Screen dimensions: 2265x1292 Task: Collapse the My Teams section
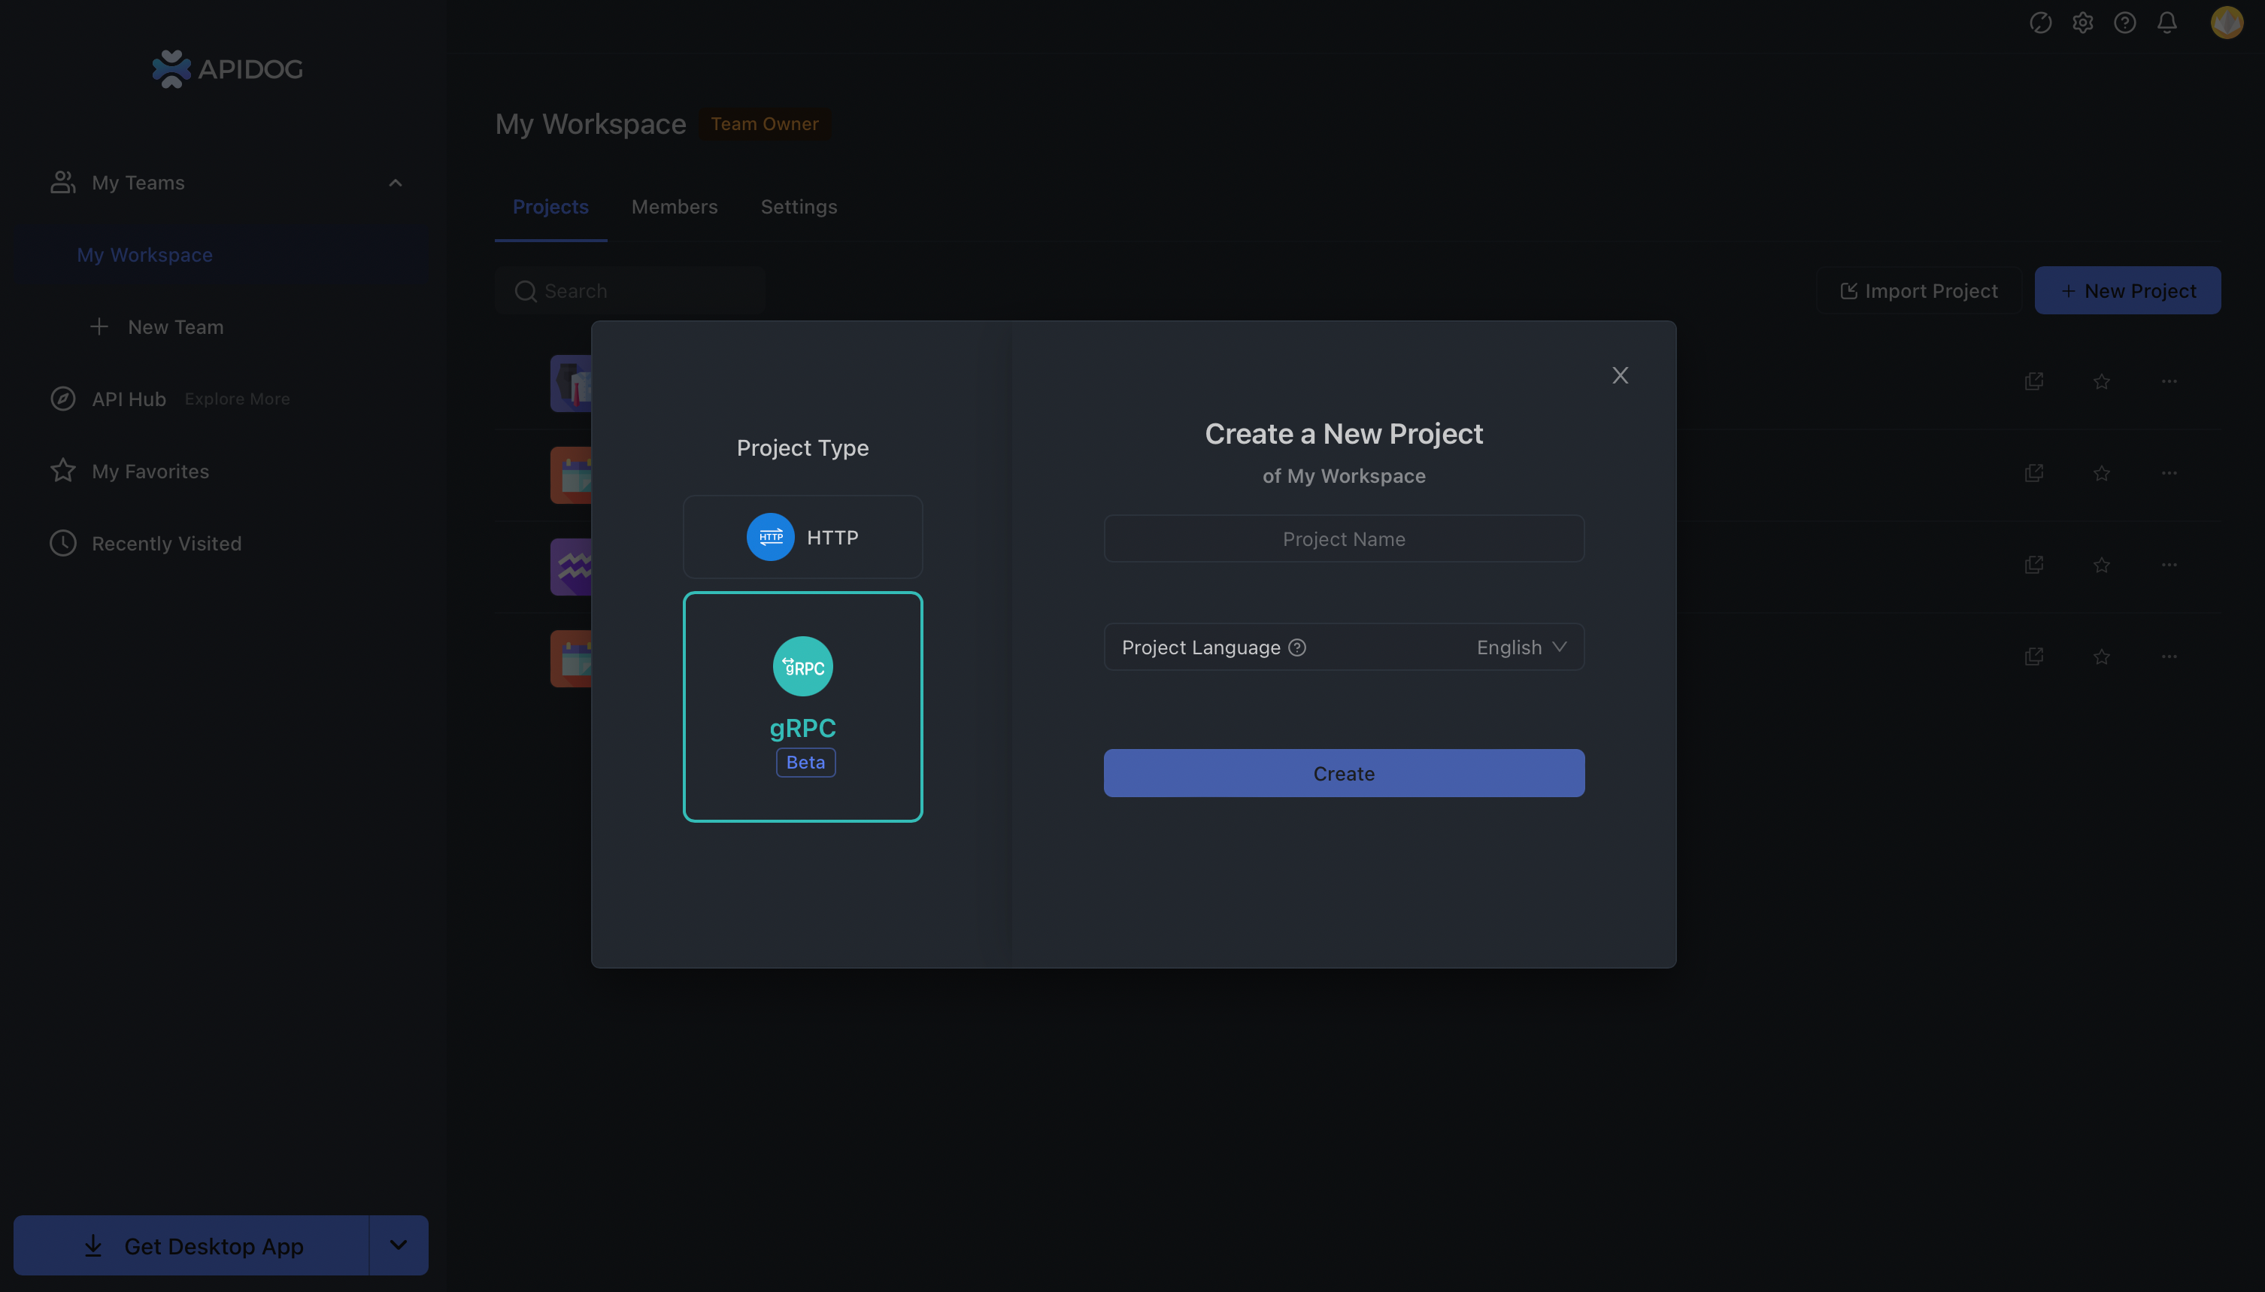(396, 183)
